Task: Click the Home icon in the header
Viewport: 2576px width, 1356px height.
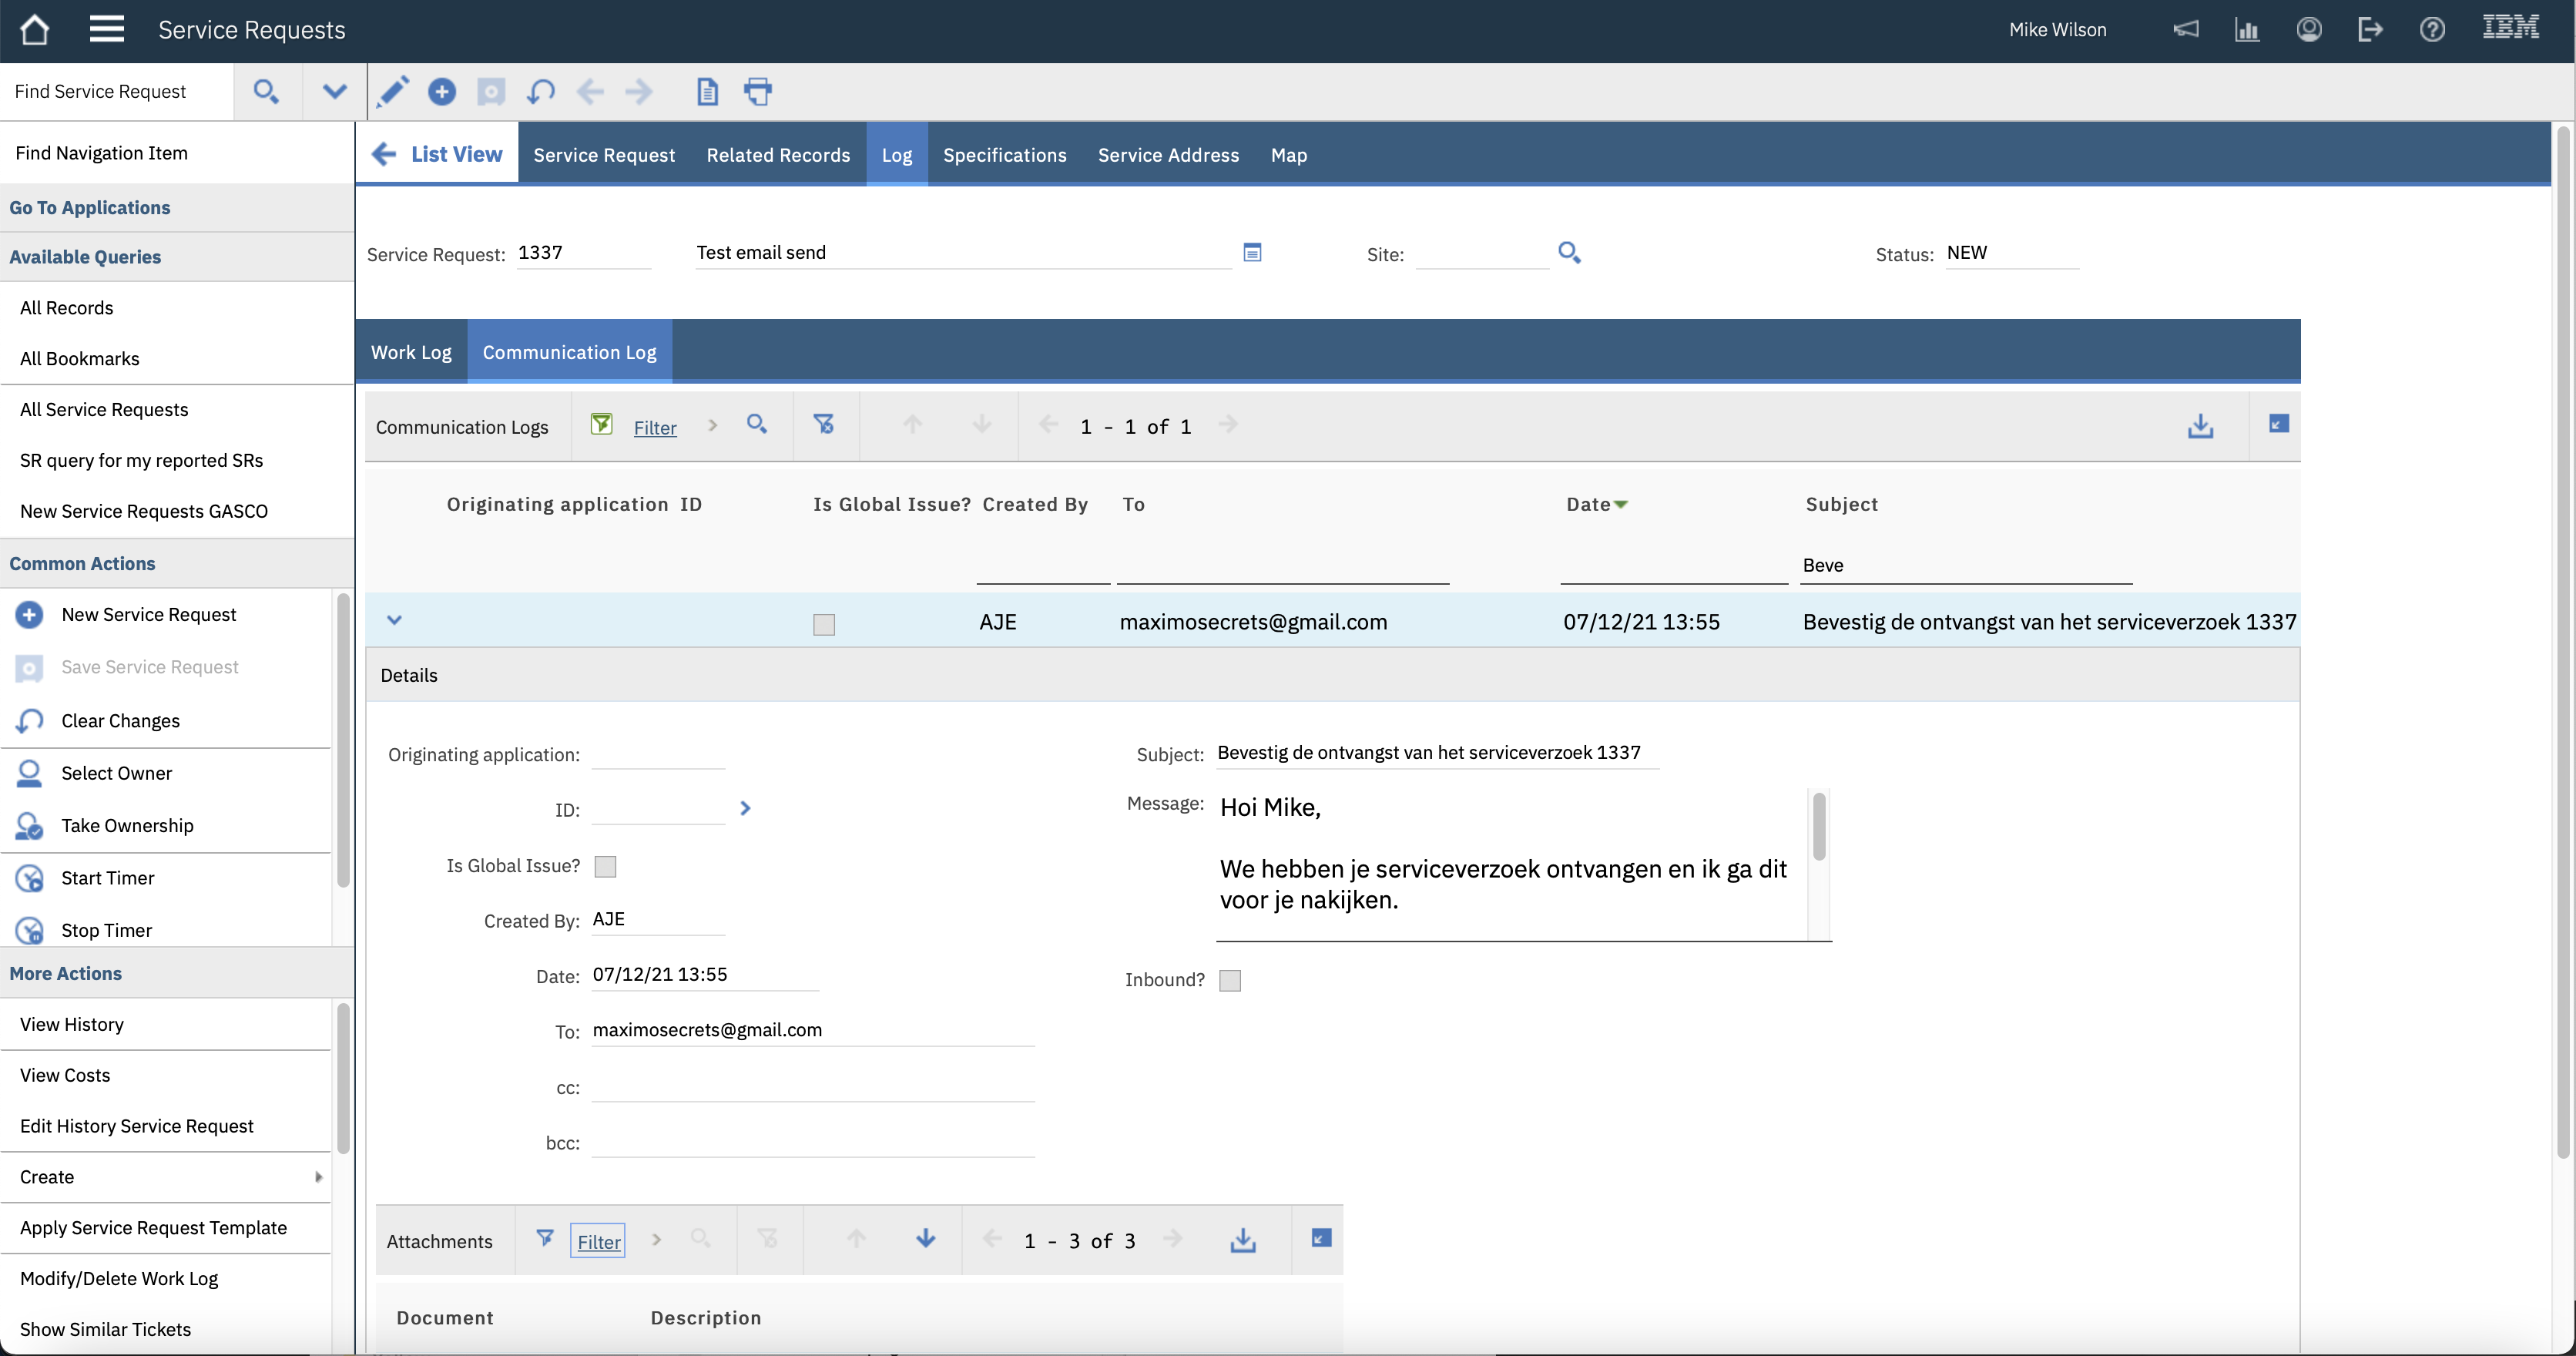Action: [34, 30]
